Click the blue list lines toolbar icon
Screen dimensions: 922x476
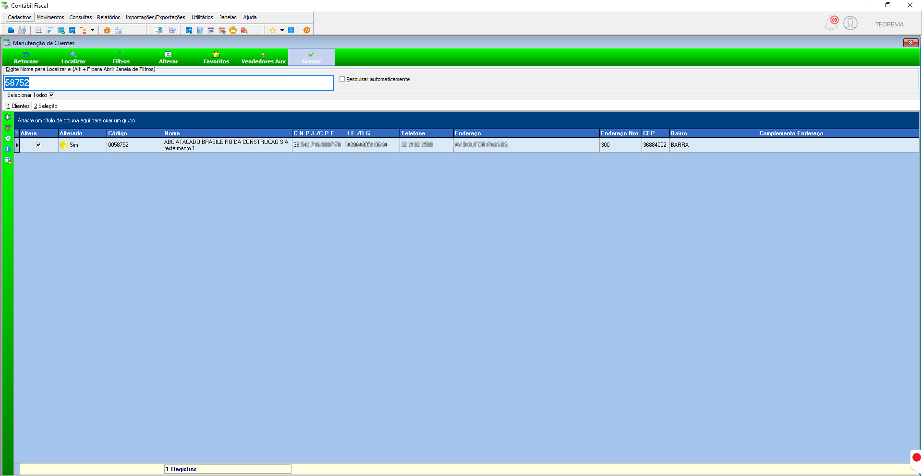coord(50,30)
